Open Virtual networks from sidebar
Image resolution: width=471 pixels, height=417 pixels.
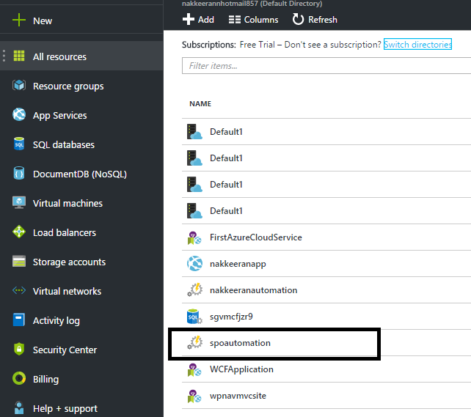coord(67,291)
